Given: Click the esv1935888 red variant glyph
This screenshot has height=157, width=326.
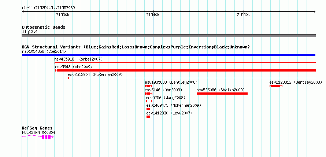Looking at the screenshot, I should click(148, 86).
